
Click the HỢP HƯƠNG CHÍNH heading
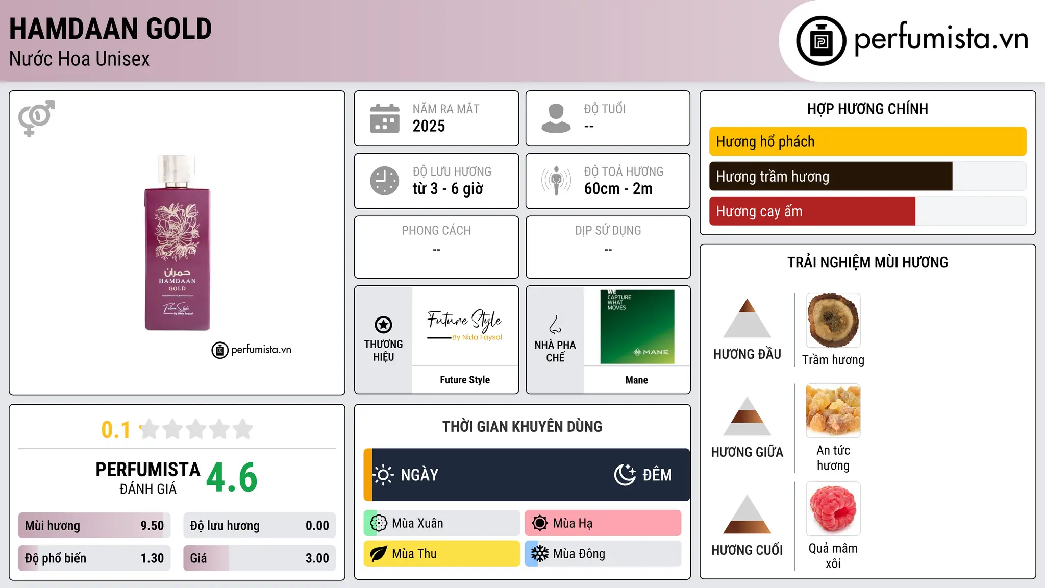[x=867, y=109]
